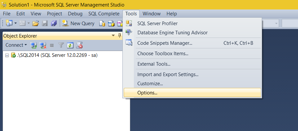Click the Database Engine Tuning Advisor icon
The width and height of the screenshot is (298, 131).
pos(129,32)
